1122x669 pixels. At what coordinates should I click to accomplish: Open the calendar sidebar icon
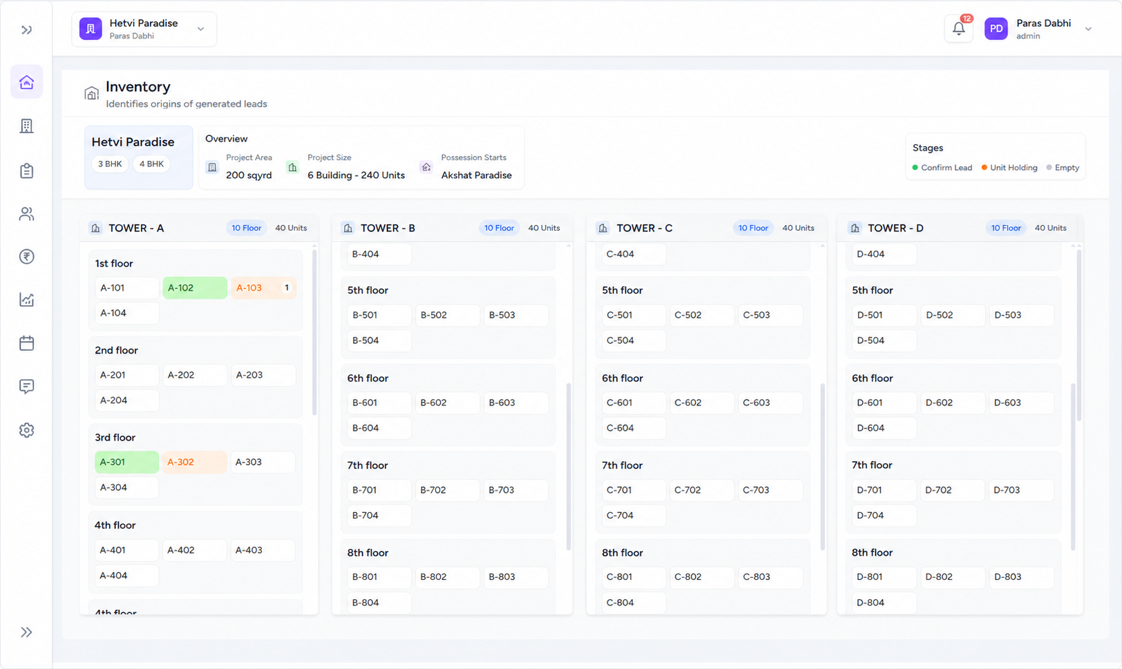(x=26, y=343)
